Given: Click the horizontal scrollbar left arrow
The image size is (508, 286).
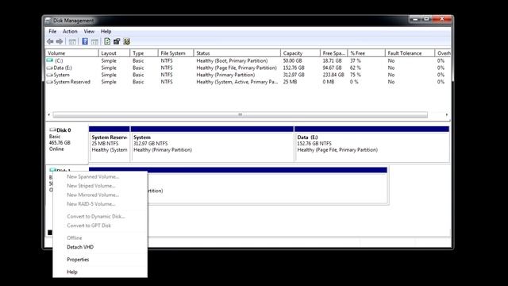Looking at the screenshot, I should (49, 114).
